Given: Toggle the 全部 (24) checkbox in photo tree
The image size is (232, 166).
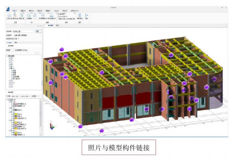Looking at the screenshot, I should tap(10, 100).
